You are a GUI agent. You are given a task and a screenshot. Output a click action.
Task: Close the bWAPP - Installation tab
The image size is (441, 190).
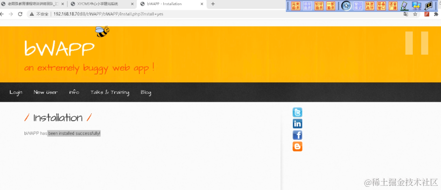pos(202,4)
